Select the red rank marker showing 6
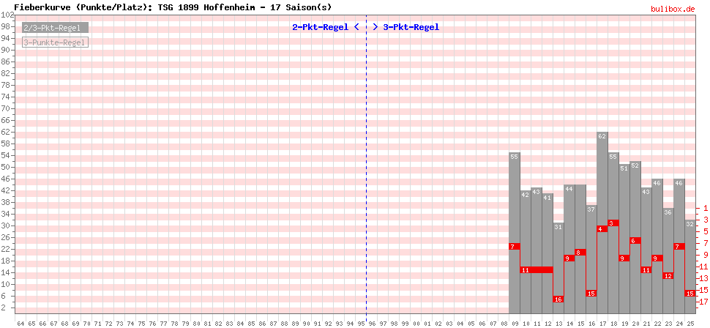This screenshot has height=328, width=710. (635, 241)
